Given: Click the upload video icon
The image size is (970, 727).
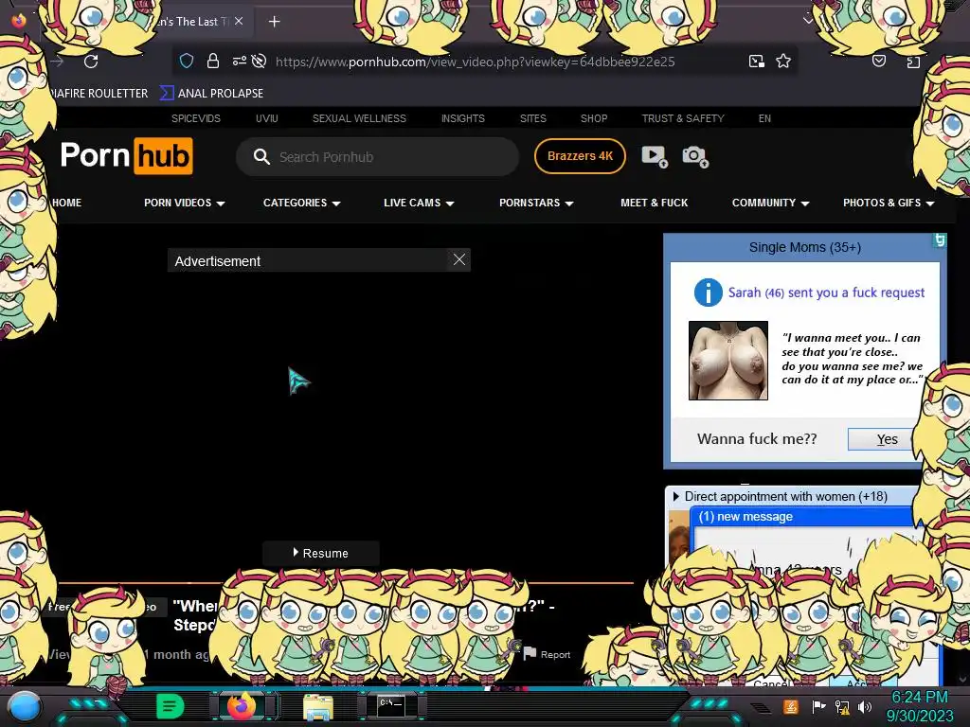Looking at the screenshot, I should 655,156.
